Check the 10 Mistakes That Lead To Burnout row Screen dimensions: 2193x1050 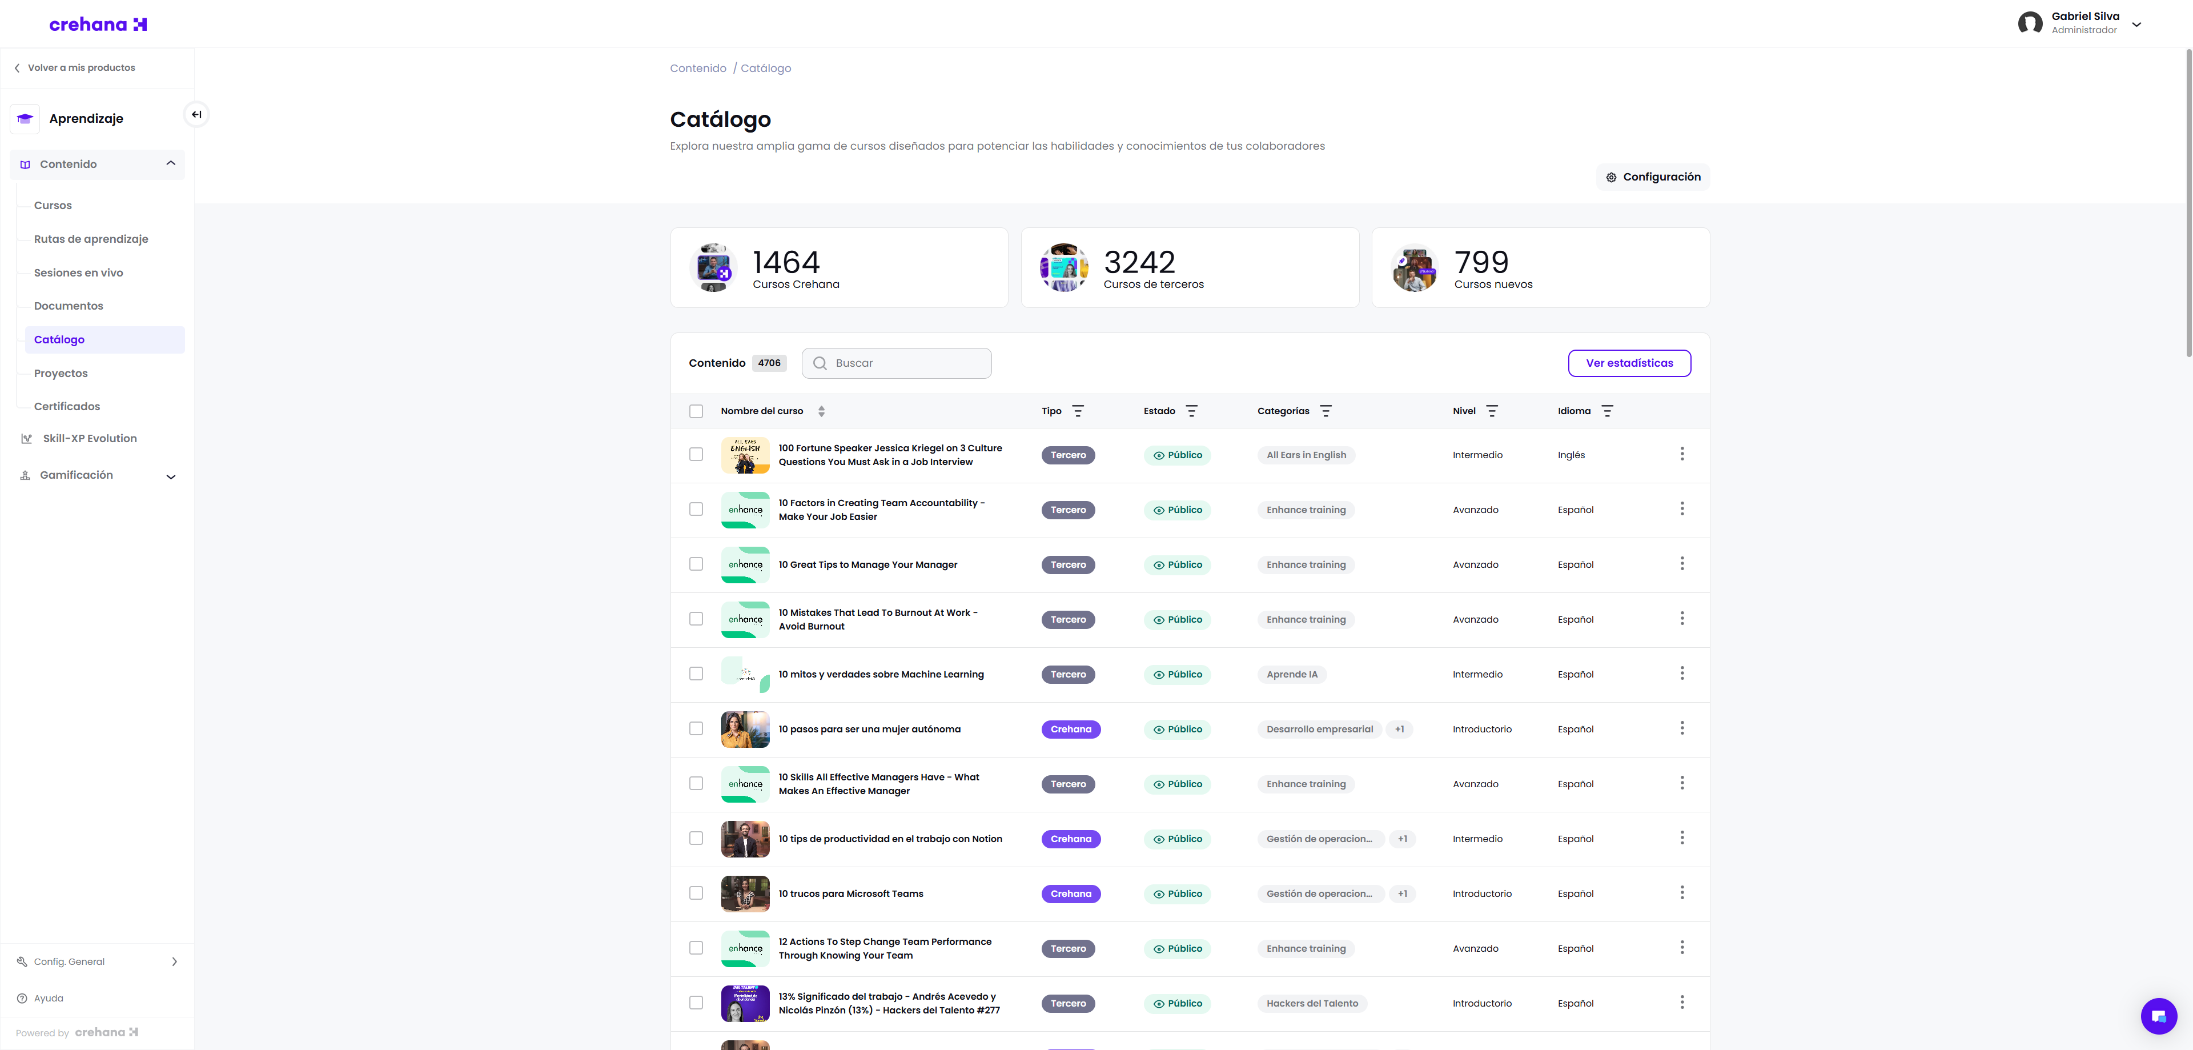(696, 619)
